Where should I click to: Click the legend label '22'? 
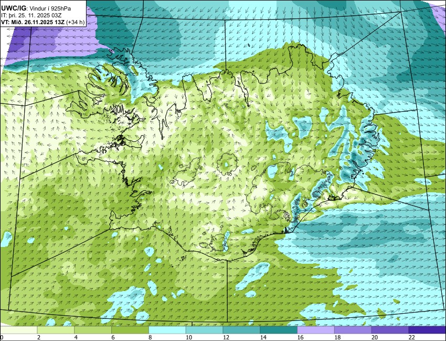412,337
